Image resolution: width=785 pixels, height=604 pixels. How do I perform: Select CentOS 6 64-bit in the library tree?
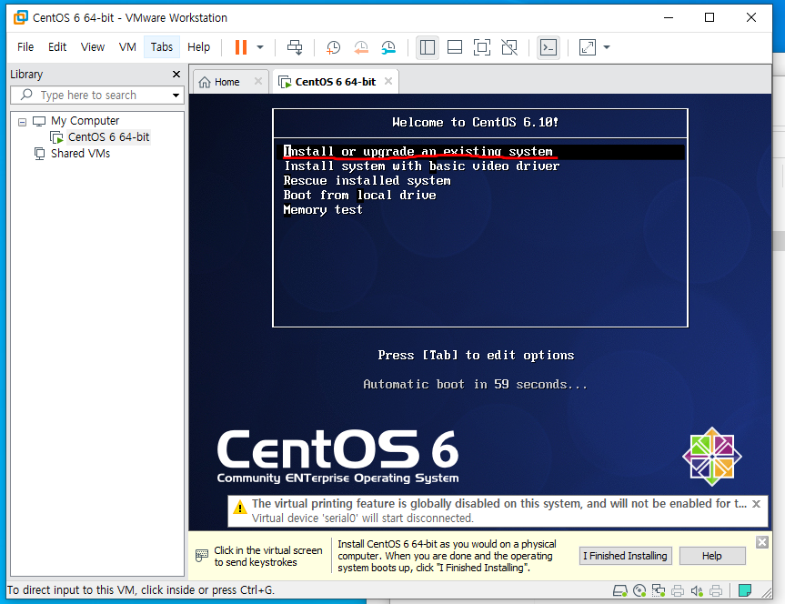tap(108, 136)
